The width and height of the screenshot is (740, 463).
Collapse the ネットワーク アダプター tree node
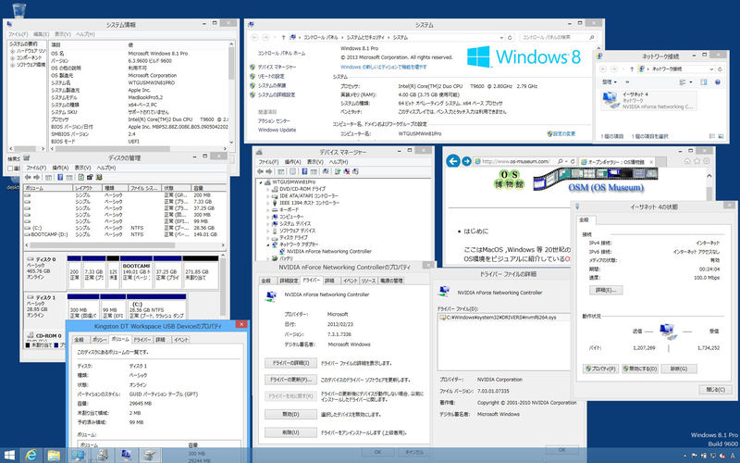point(269,244)
